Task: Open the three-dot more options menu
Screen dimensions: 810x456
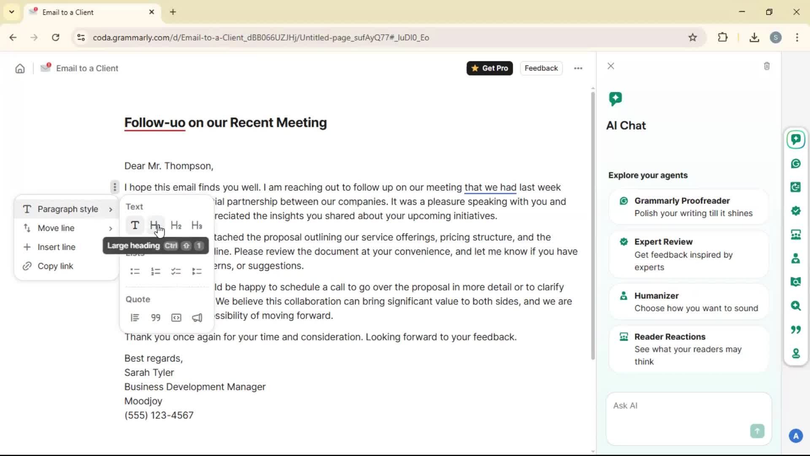Action: [578, 68]
